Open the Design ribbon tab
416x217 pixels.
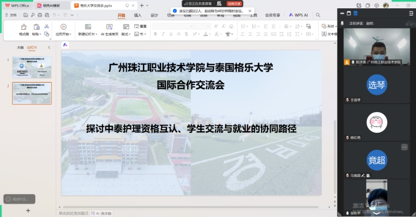pyautogui.click(x=154, y=15)
